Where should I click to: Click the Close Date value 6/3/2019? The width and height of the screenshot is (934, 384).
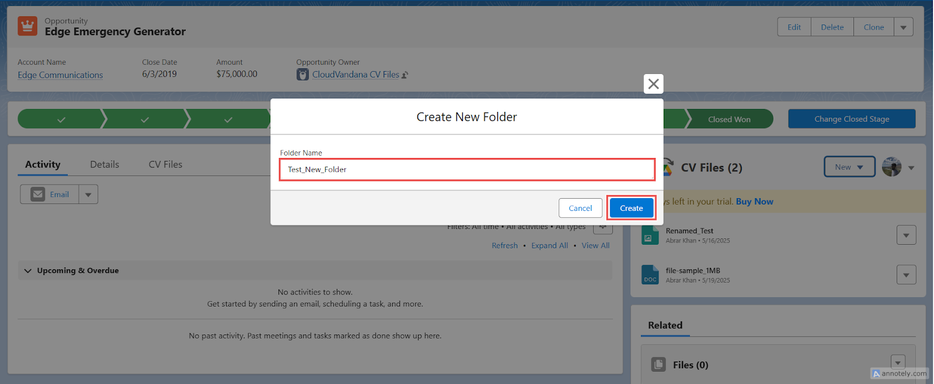[x=159, y=74]
